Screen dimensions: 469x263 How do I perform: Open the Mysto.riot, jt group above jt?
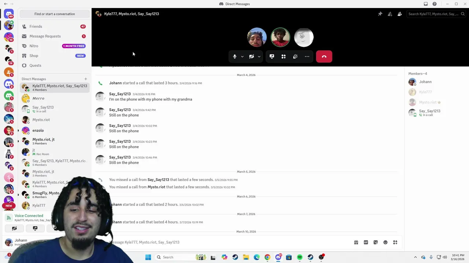pyautogui.click(x=55, y=141)
